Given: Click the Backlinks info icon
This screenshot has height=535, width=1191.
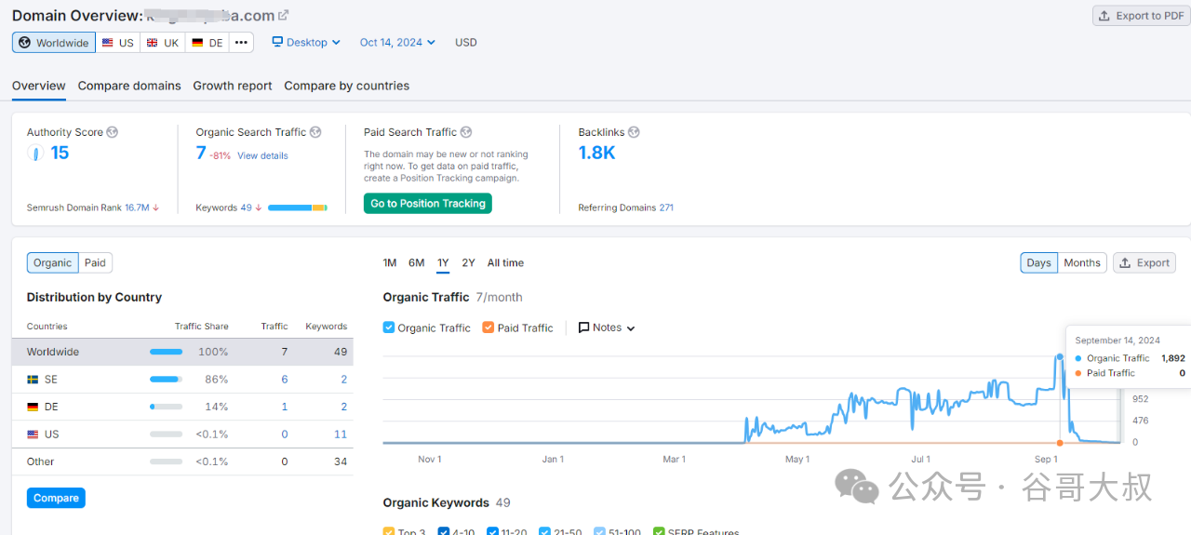Looking at the screenshot, I should pyautogui.click(x=634, y=132).
